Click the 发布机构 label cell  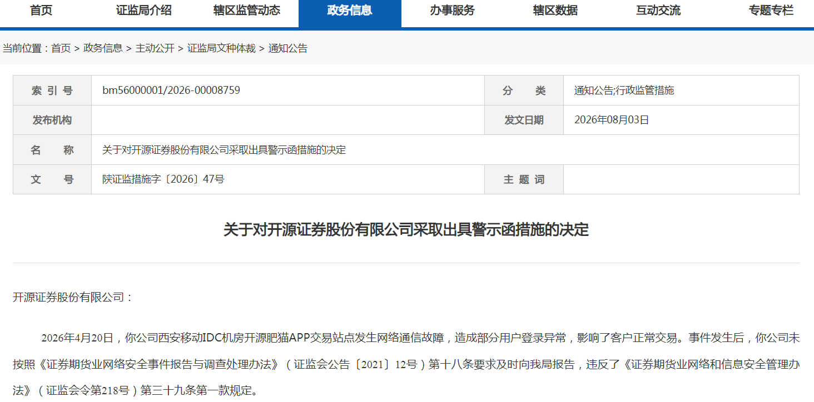(x=52, y=120)
